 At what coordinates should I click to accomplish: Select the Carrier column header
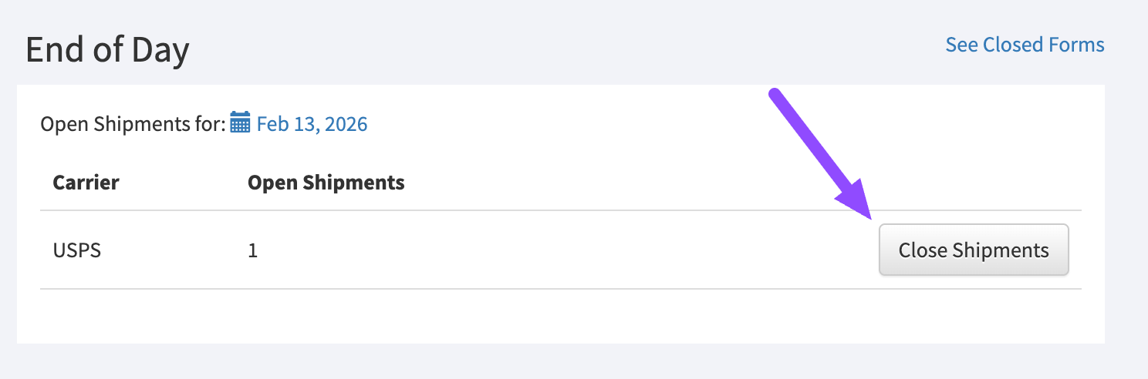tap(86, 183)
